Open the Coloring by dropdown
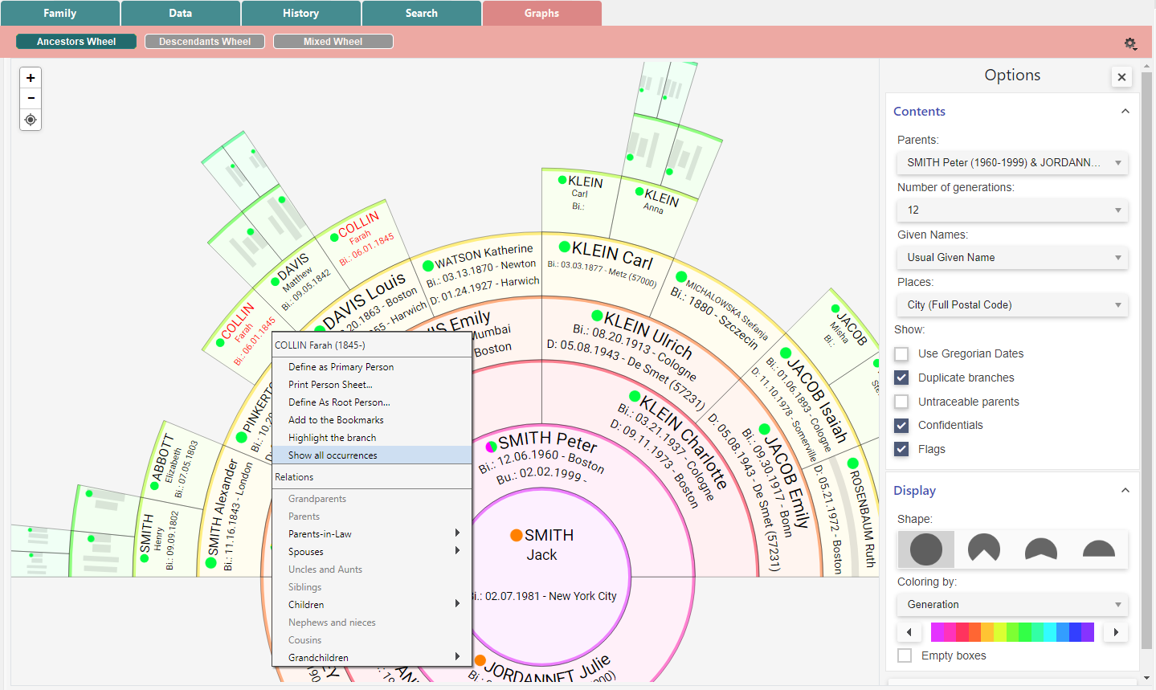Screen dimensions: 1156x690 (x=1012, y=604)
